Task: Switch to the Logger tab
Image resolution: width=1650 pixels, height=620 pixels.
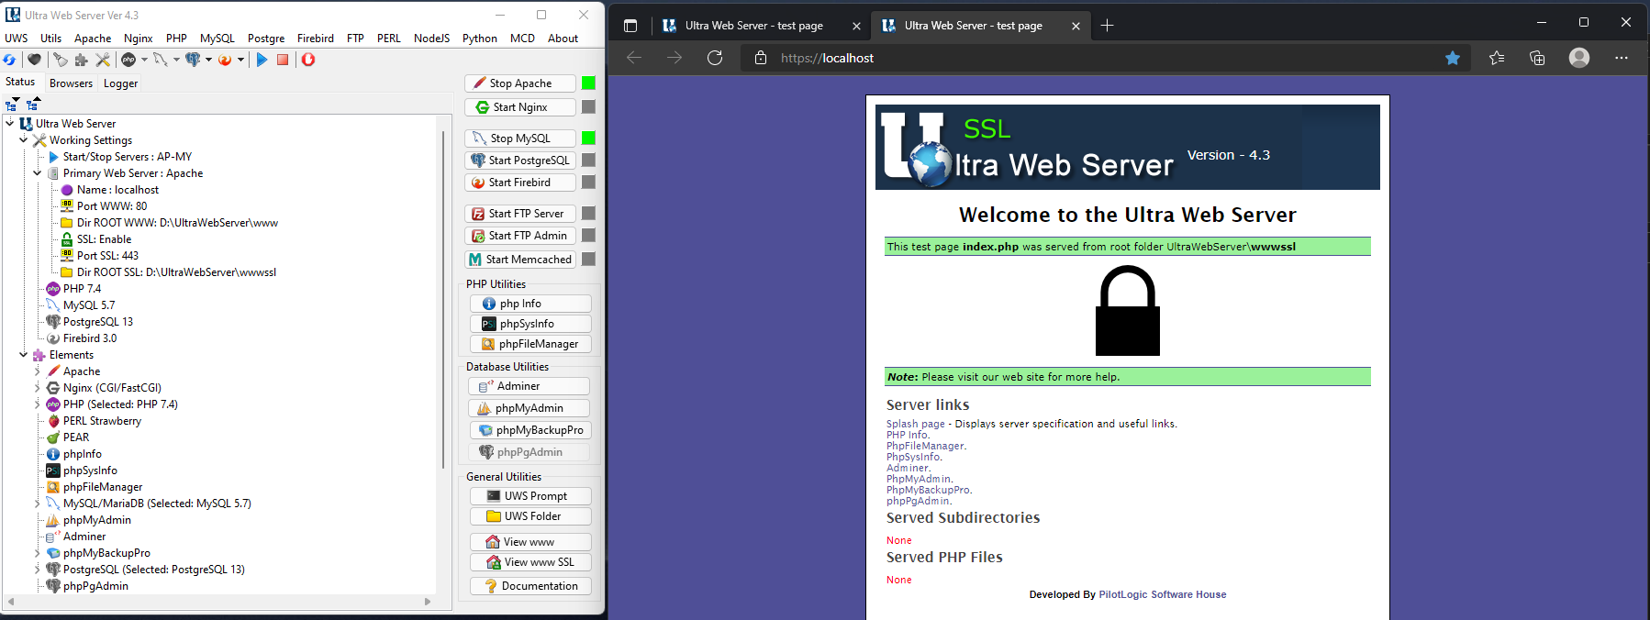Action: coord(120,83)
